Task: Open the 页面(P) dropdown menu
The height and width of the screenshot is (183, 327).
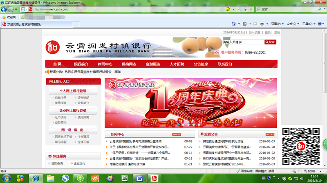Action: [277, 24]
